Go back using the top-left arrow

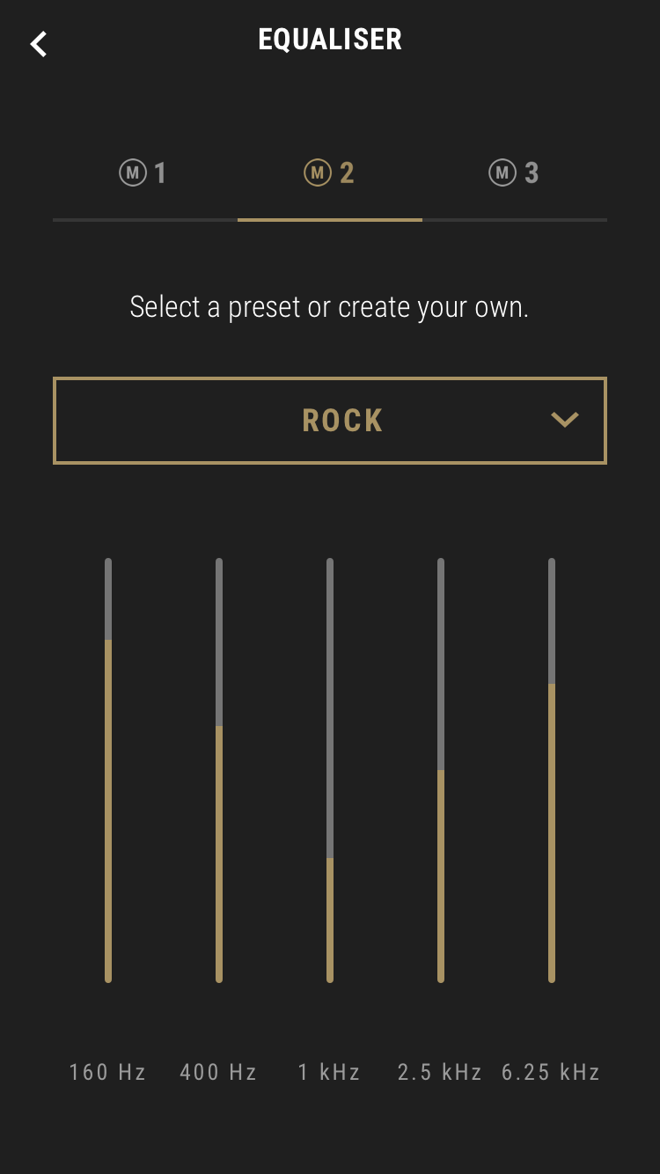(x=39, y=43)
